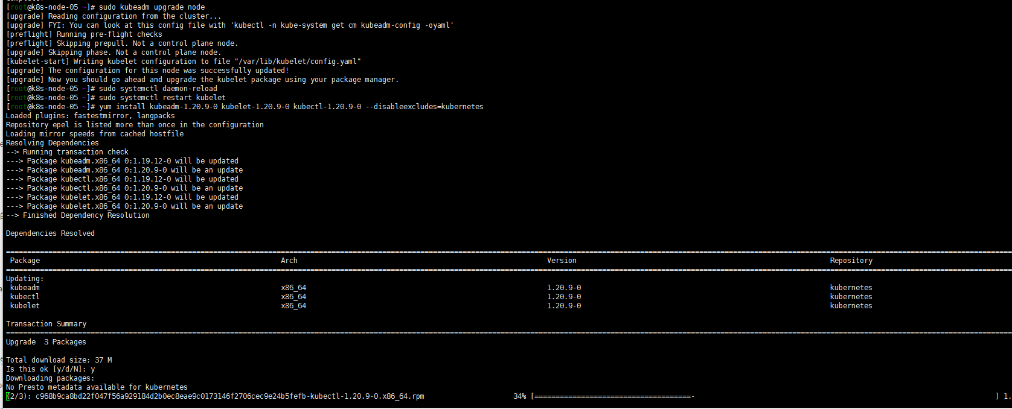Click the 'kubeadm.x86_64 0:1.20.9-0 will be an update' line
This screenshot has height=409, width=1012.
[124, 170]
